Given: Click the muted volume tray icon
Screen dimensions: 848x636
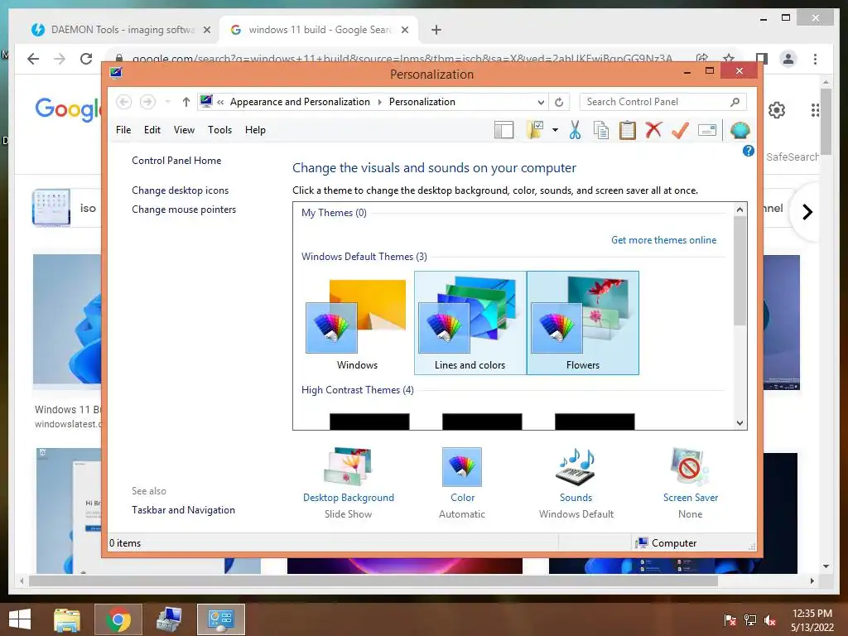Looking at the screenshot, I should [770, 620].
